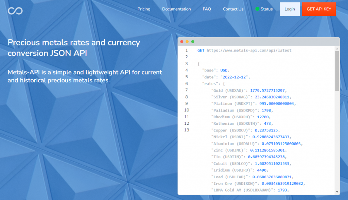Click the Palladium rate 1798
Viewport: 348px width, 200px height.
click(266, 110)
